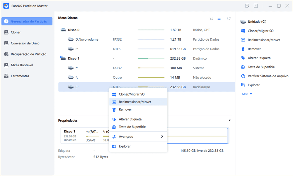This screenshot has width=293, height=176.
Task: Click the Inicialização label in C: row
Action: (x=202, y=87)
